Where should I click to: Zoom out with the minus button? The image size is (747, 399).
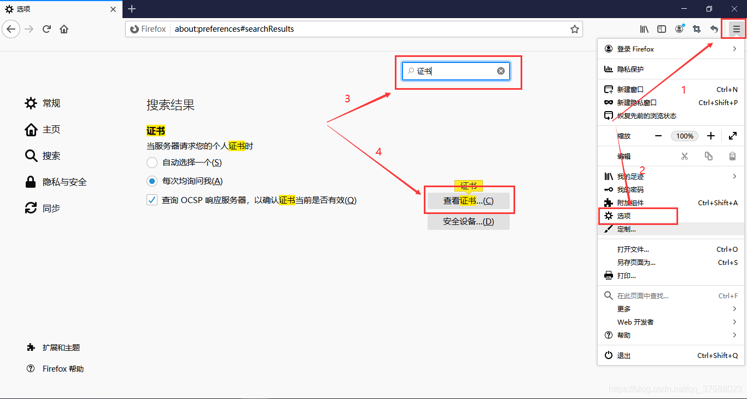(x=658, y=136)
